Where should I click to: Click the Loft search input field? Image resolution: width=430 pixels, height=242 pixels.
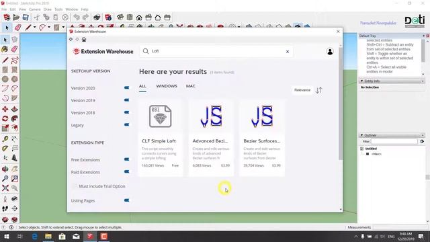(x=216, y=51)
